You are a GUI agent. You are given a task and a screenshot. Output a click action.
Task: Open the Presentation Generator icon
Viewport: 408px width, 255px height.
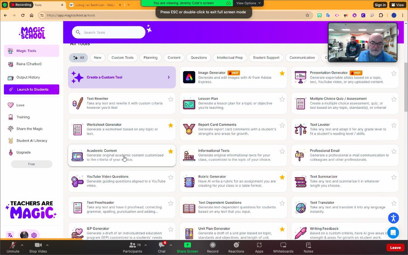pos(301,77)
